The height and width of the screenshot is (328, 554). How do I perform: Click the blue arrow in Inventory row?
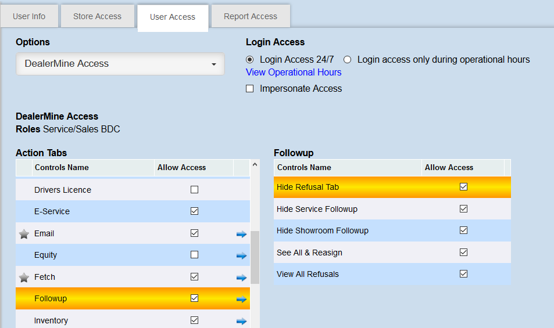point(241,321)
